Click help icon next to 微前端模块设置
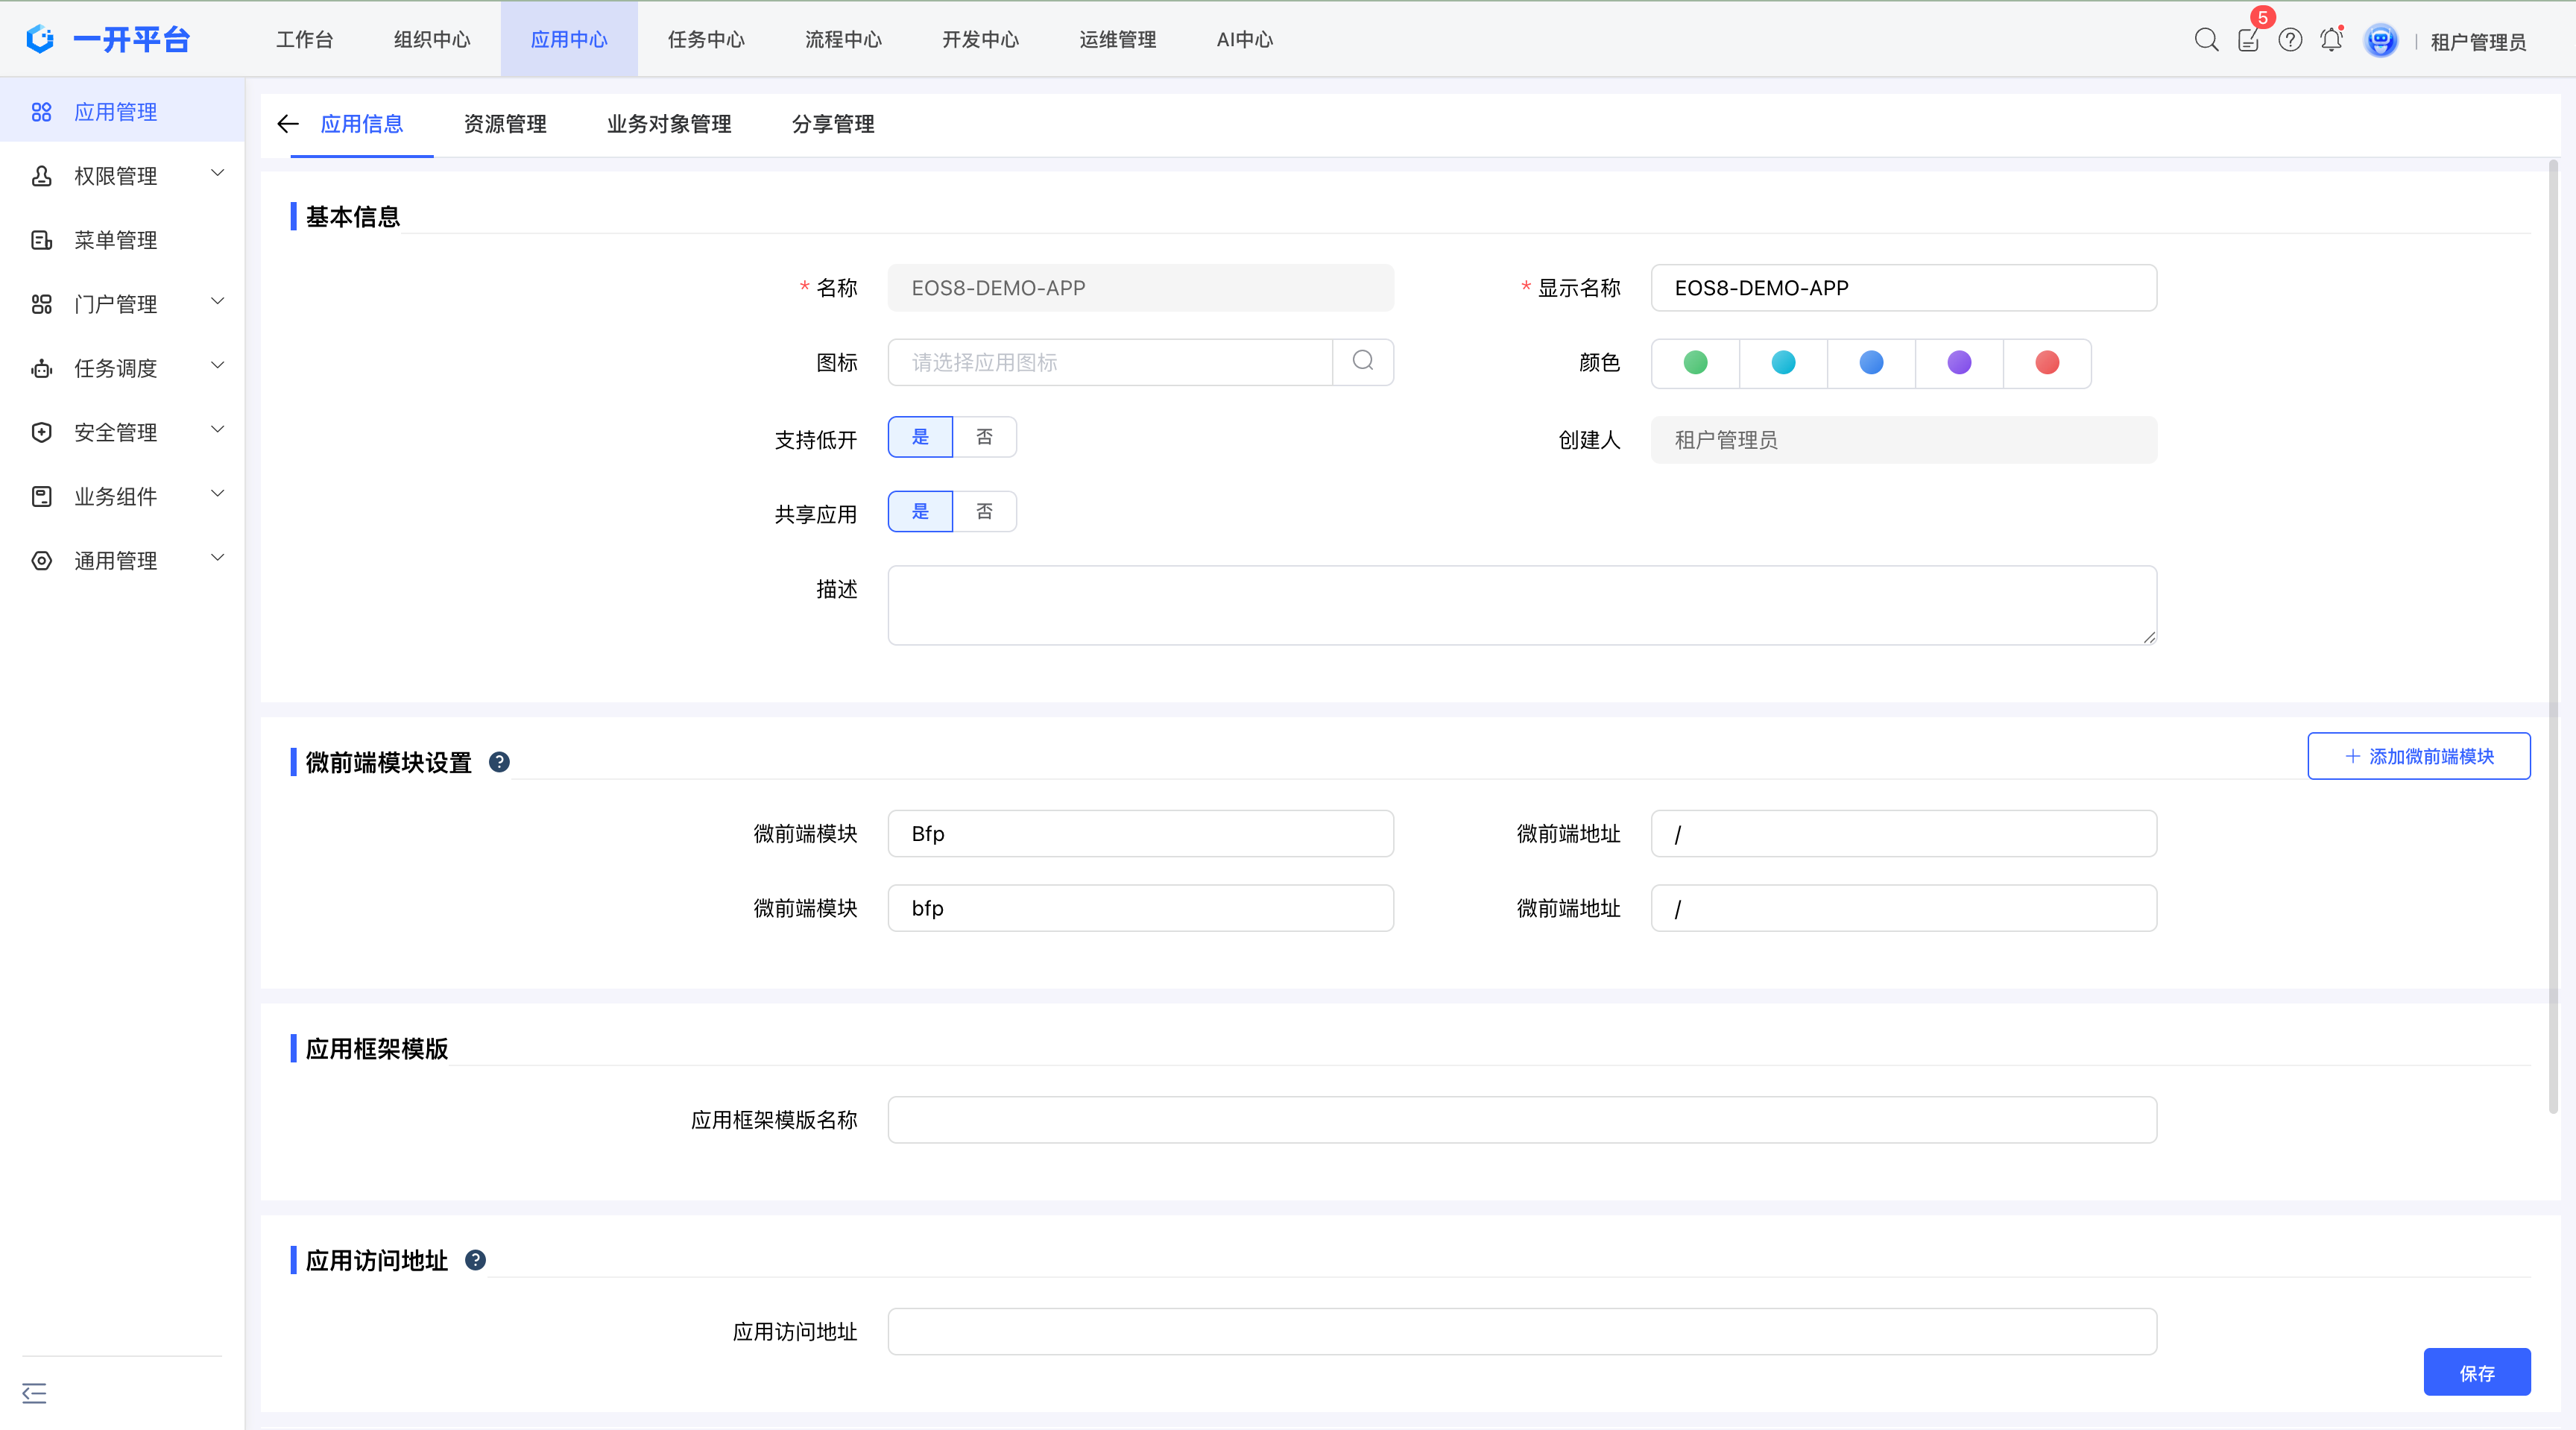The height and width of the screenshot is (1430, 2576). click(499, 762)
